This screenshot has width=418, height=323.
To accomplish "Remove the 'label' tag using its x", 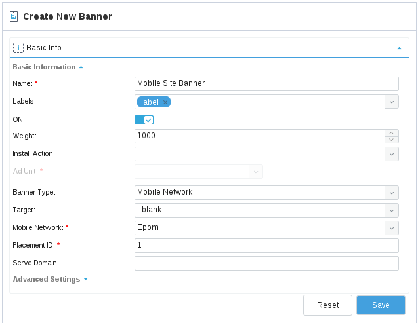I will (165, 102).
